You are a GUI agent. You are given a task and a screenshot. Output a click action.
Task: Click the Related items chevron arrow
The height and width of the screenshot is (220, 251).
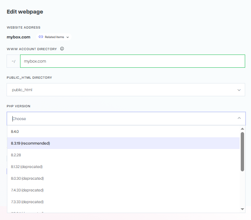[x=68, y=37]
